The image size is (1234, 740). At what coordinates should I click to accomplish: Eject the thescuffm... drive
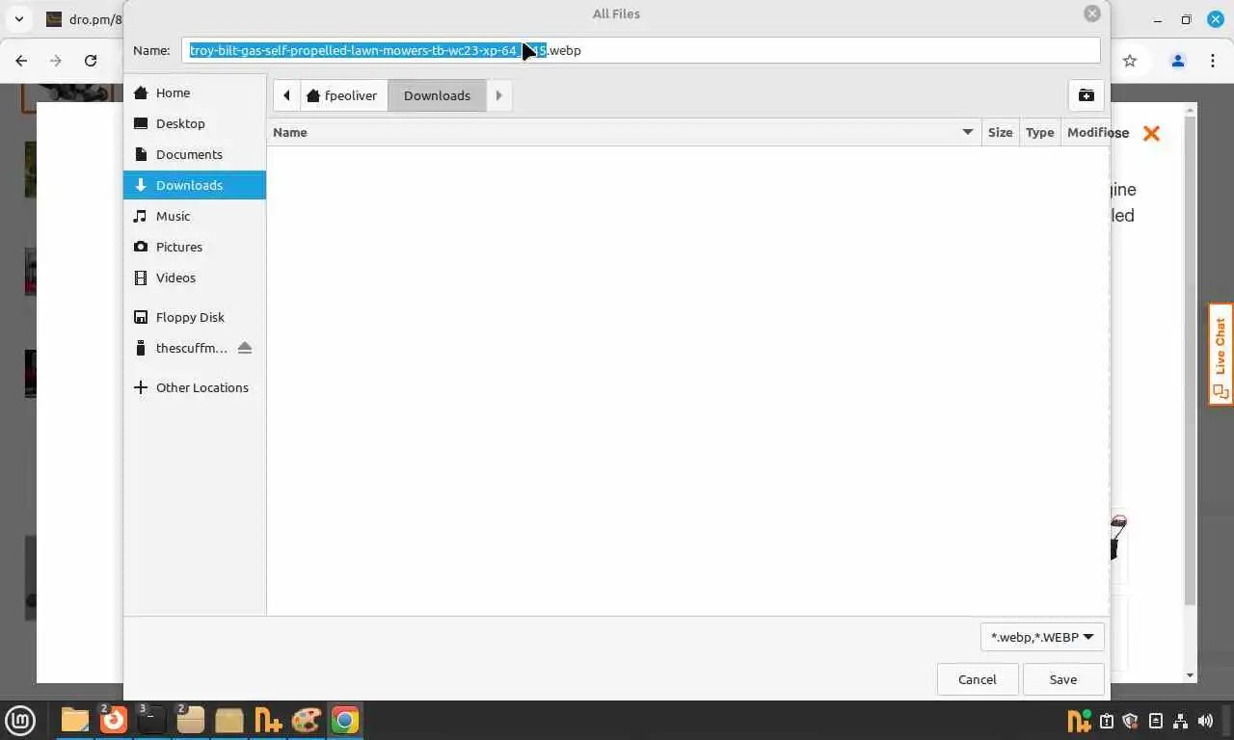(x=245, y=348)
